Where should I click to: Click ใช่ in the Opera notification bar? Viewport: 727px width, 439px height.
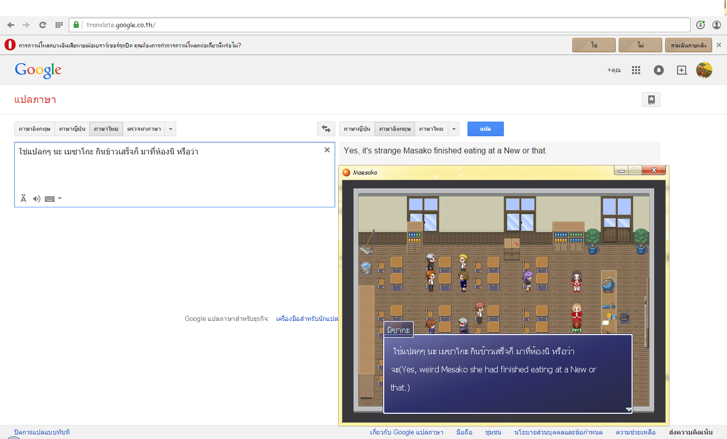pyautogui.click(x=594, y=45)
